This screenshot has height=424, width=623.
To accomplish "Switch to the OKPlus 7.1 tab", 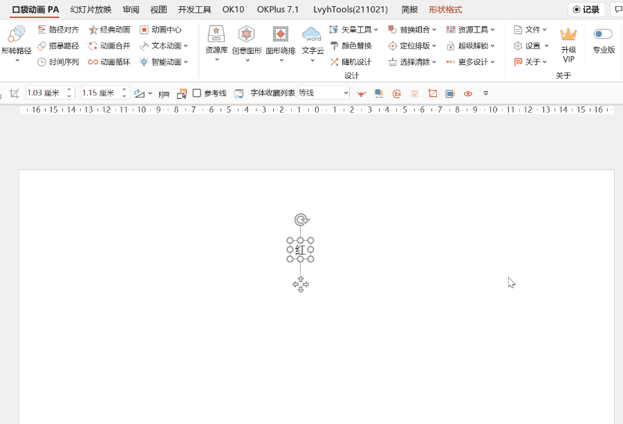I will point(278,10).
